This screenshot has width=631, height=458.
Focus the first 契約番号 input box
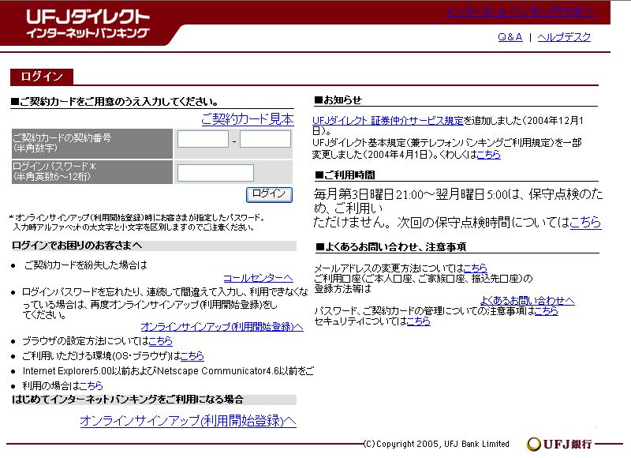[203, 140]
